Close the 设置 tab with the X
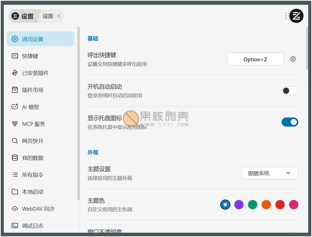This screenshot has width=312, height=237. click(x=59, y=16)
